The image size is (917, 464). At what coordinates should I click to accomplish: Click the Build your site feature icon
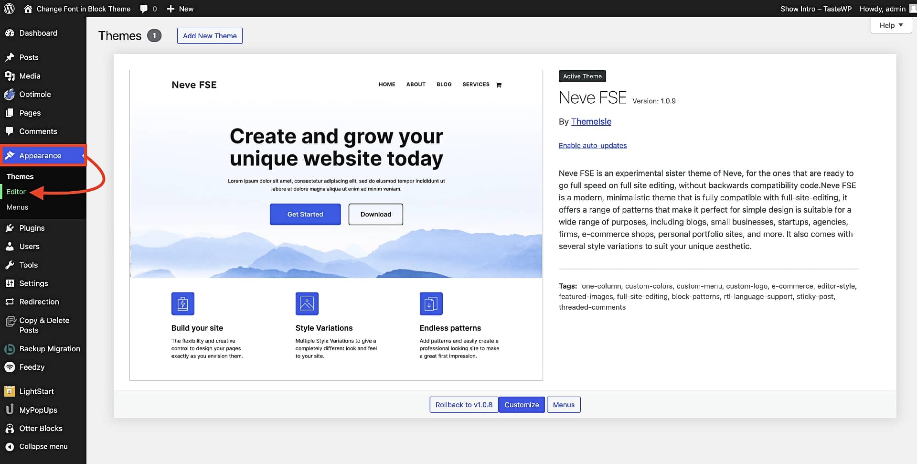183,303
